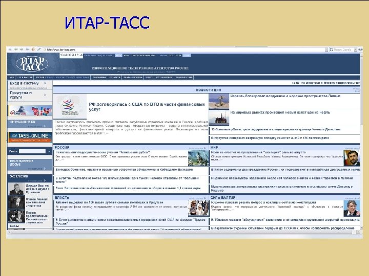Open Банк Петропавловск-Камчатского headline
The width and height of the screenshot is (369, 276).
[x=128, y=188]
